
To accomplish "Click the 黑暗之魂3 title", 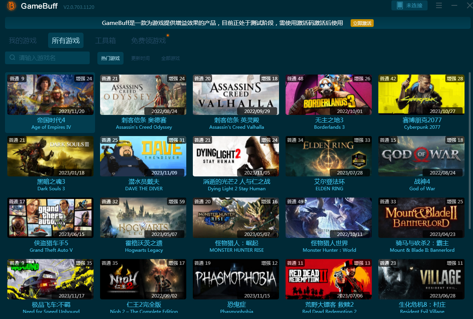I will 51,181.
